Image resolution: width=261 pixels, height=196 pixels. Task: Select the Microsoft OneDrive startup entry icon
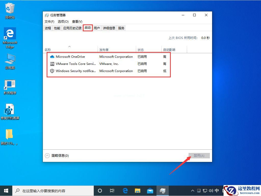[x=52, y=57]
